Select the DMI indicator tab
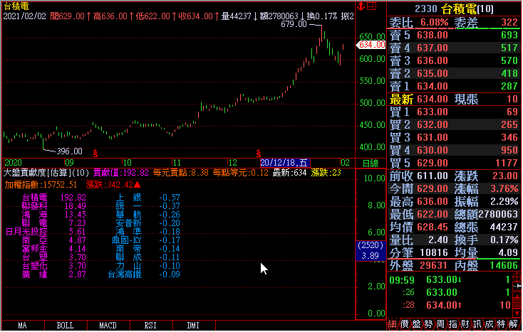 tap(194, 326)
